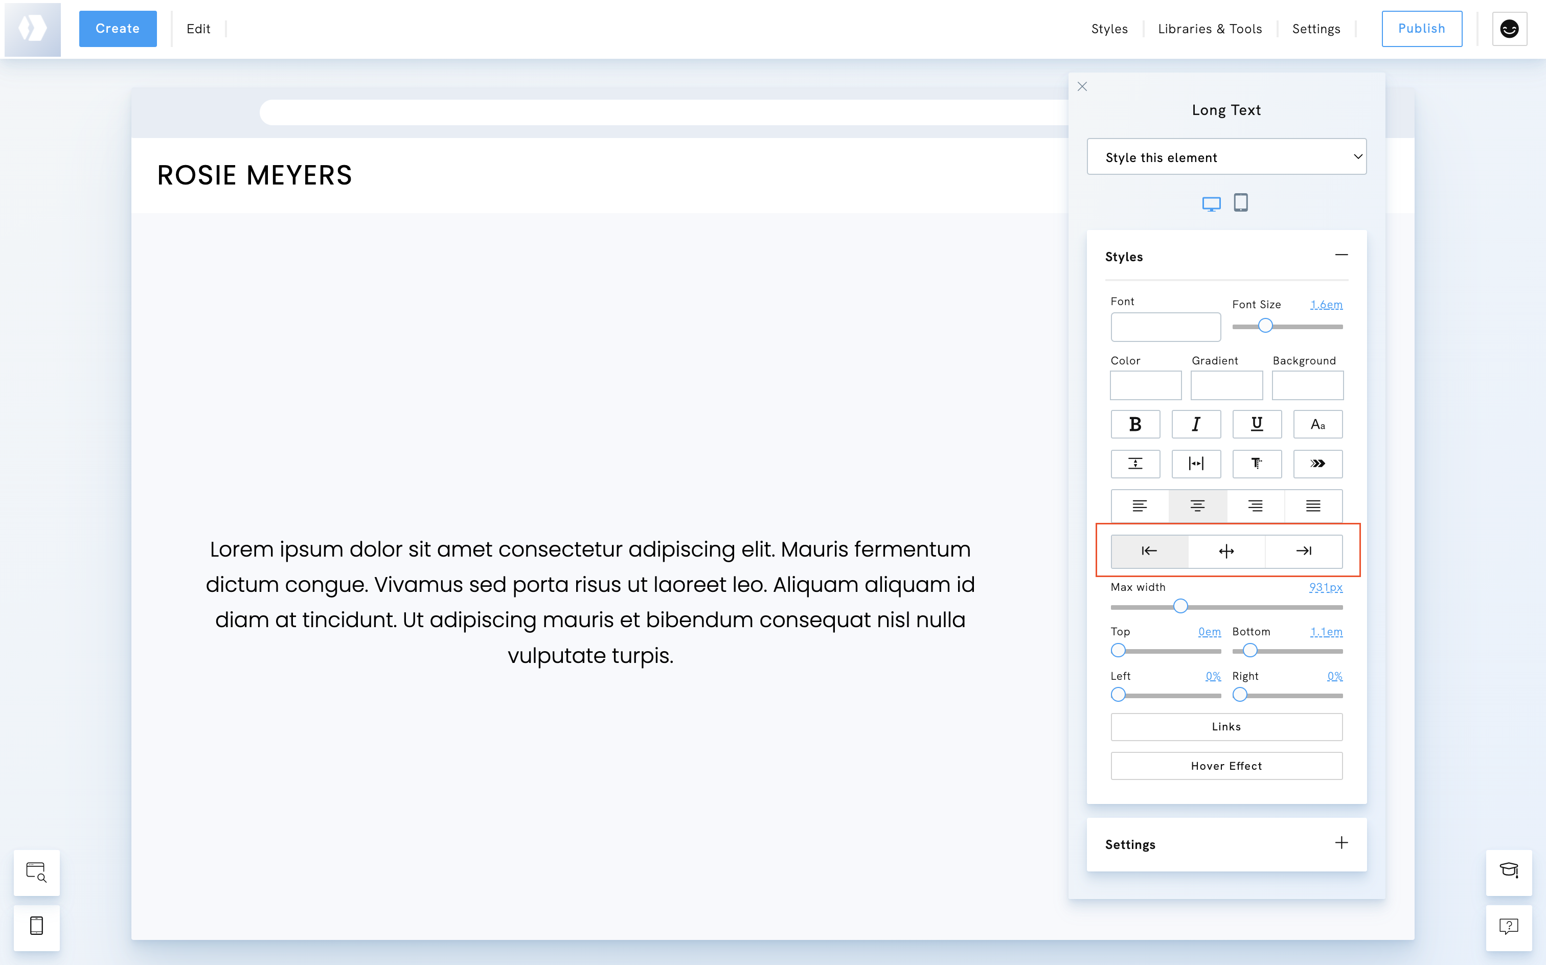
Task: Open the text transform Aa option
Action: [1318, 424]
